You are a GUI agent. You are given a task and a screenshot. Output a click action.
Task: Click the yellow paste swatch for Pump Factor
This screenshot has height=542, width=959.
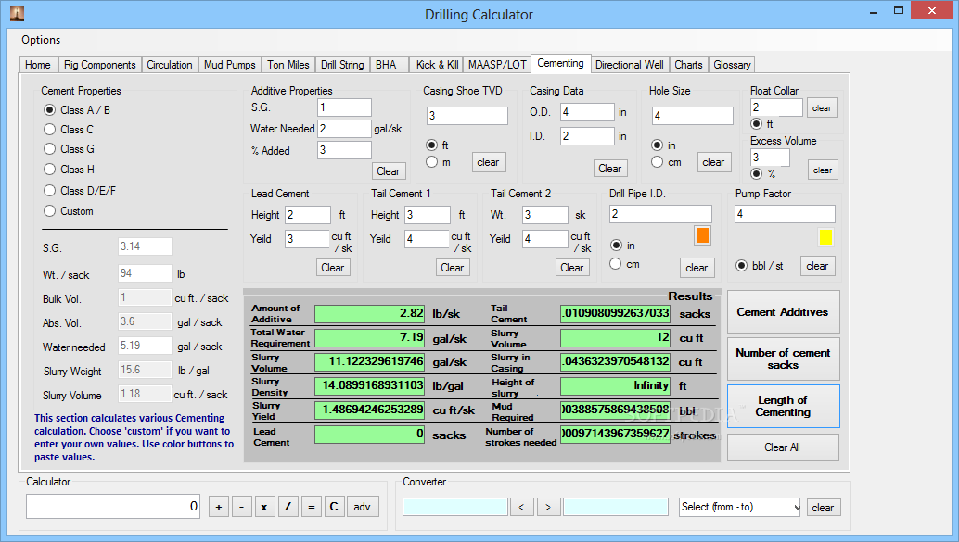point(825,237)
